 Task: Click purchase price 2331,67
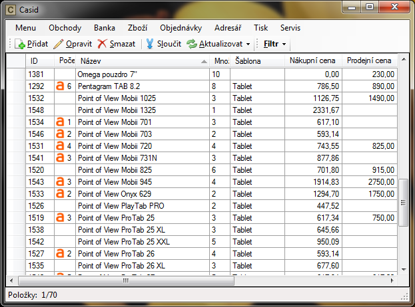pos(313,110)
